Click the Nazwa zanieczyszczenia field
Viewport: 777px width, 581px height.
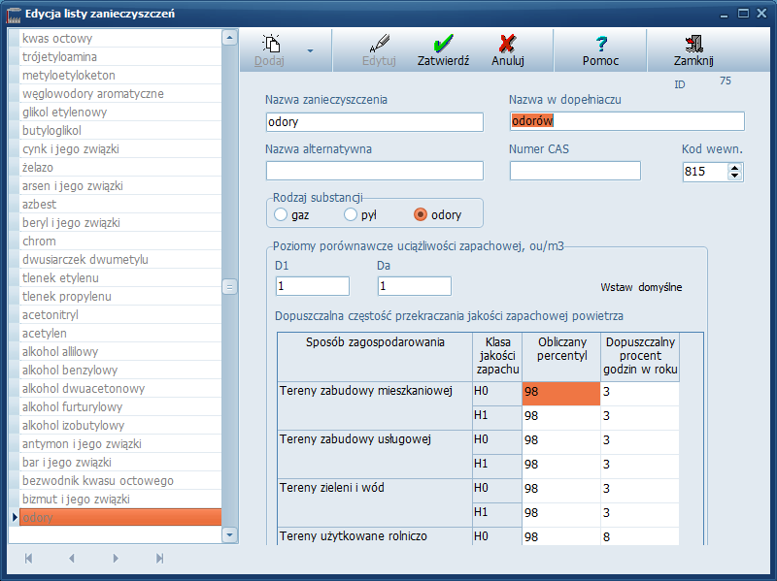click(x=375, y=122)
